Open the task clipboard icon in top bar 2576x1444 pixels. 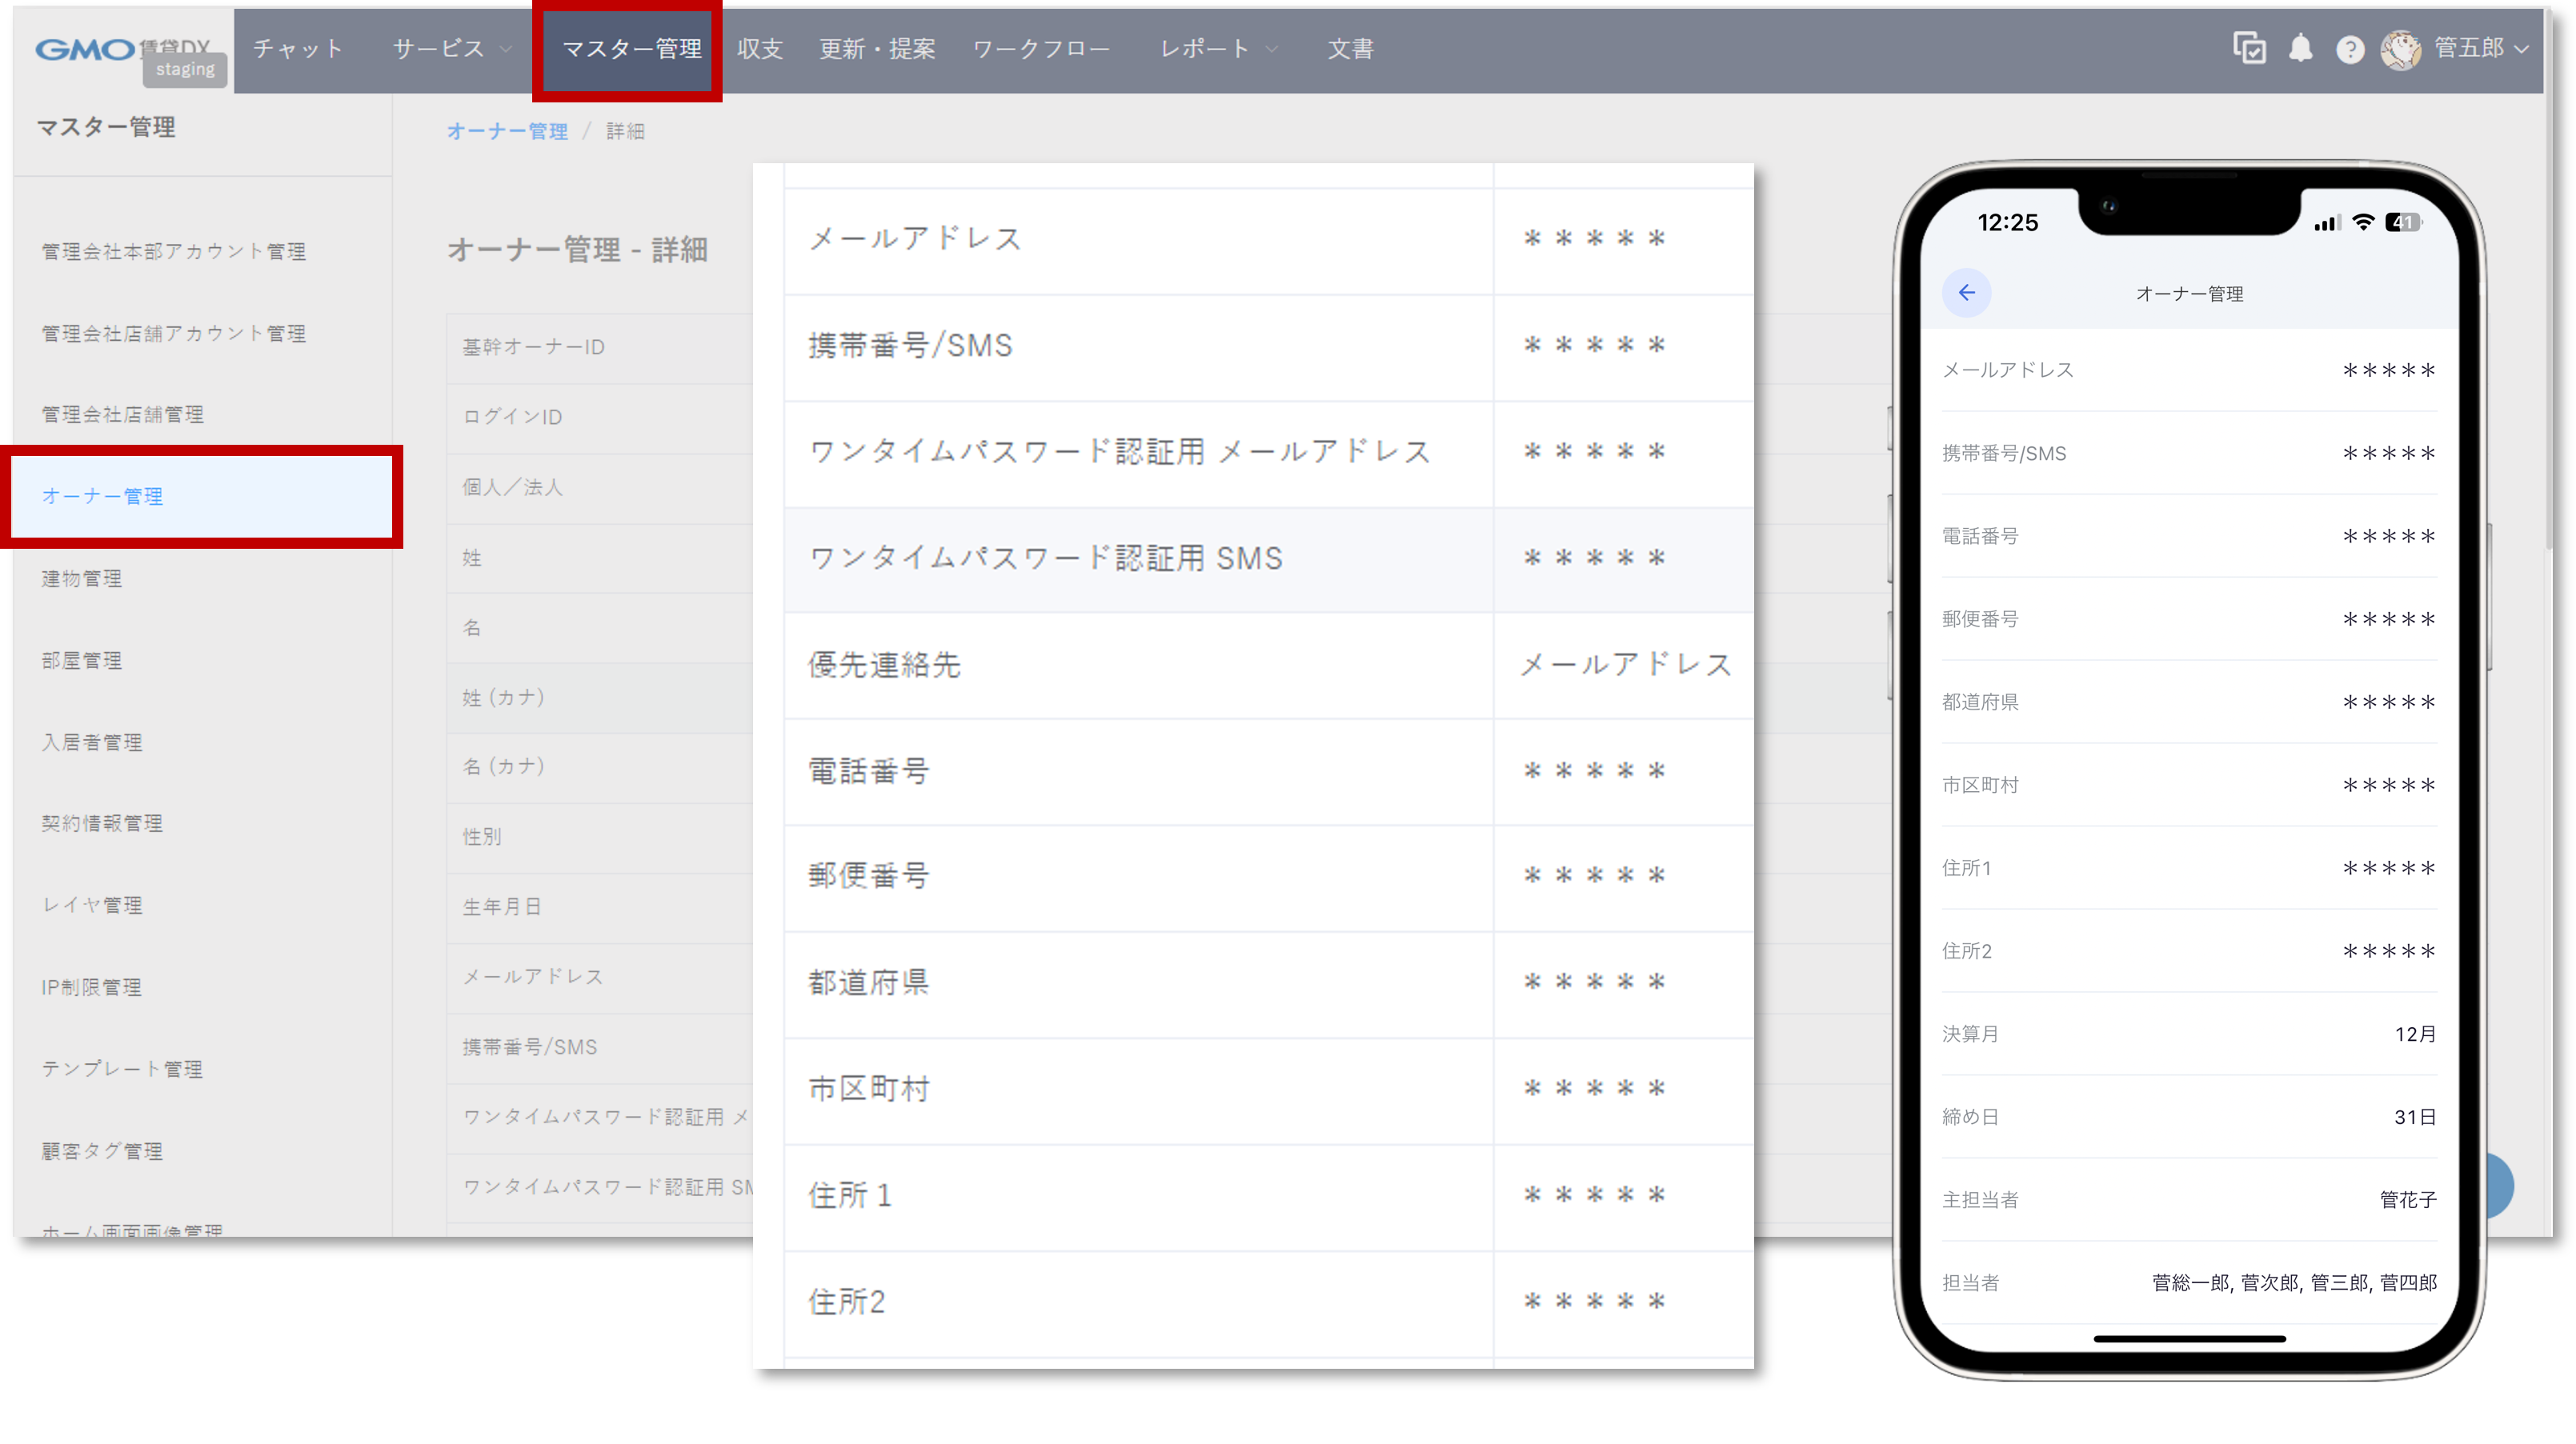coord(2250,48)
